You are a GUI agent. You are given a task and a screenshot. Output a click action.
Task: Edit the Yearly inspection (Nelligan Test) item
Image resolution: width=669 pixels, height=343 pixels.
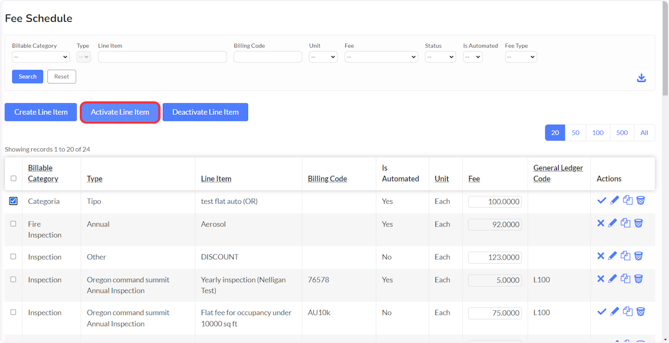tap(612, 279)
